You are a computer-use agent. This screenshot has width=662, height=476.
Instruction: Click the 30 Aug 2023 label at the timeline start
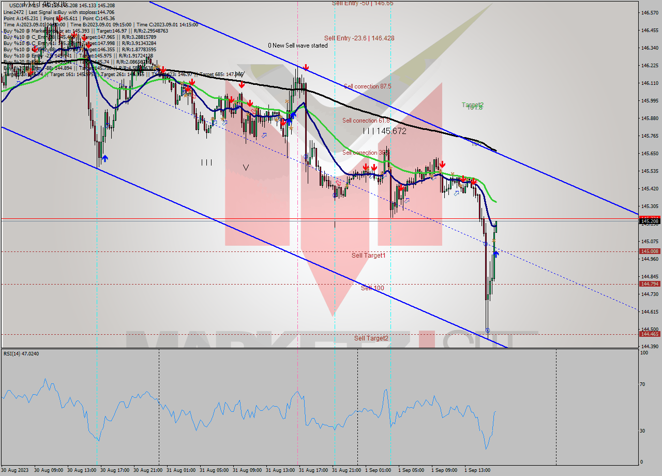point(16,471)
